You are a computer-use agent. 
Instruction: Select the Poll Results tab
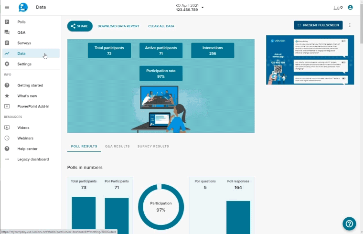[84, 147]
